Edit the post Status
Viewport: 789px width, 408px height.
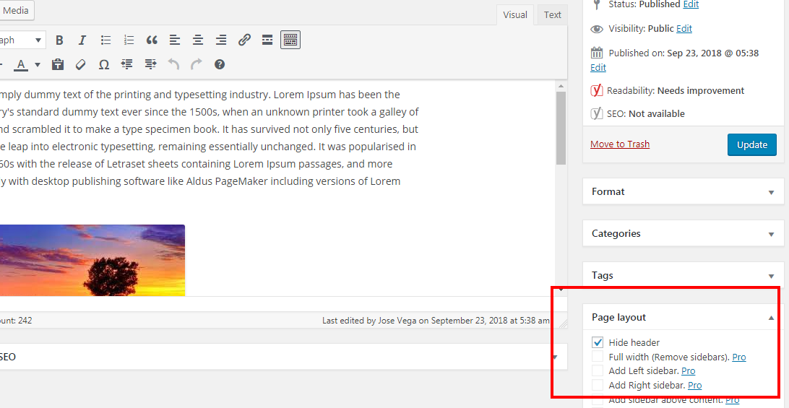click(691, 4)
